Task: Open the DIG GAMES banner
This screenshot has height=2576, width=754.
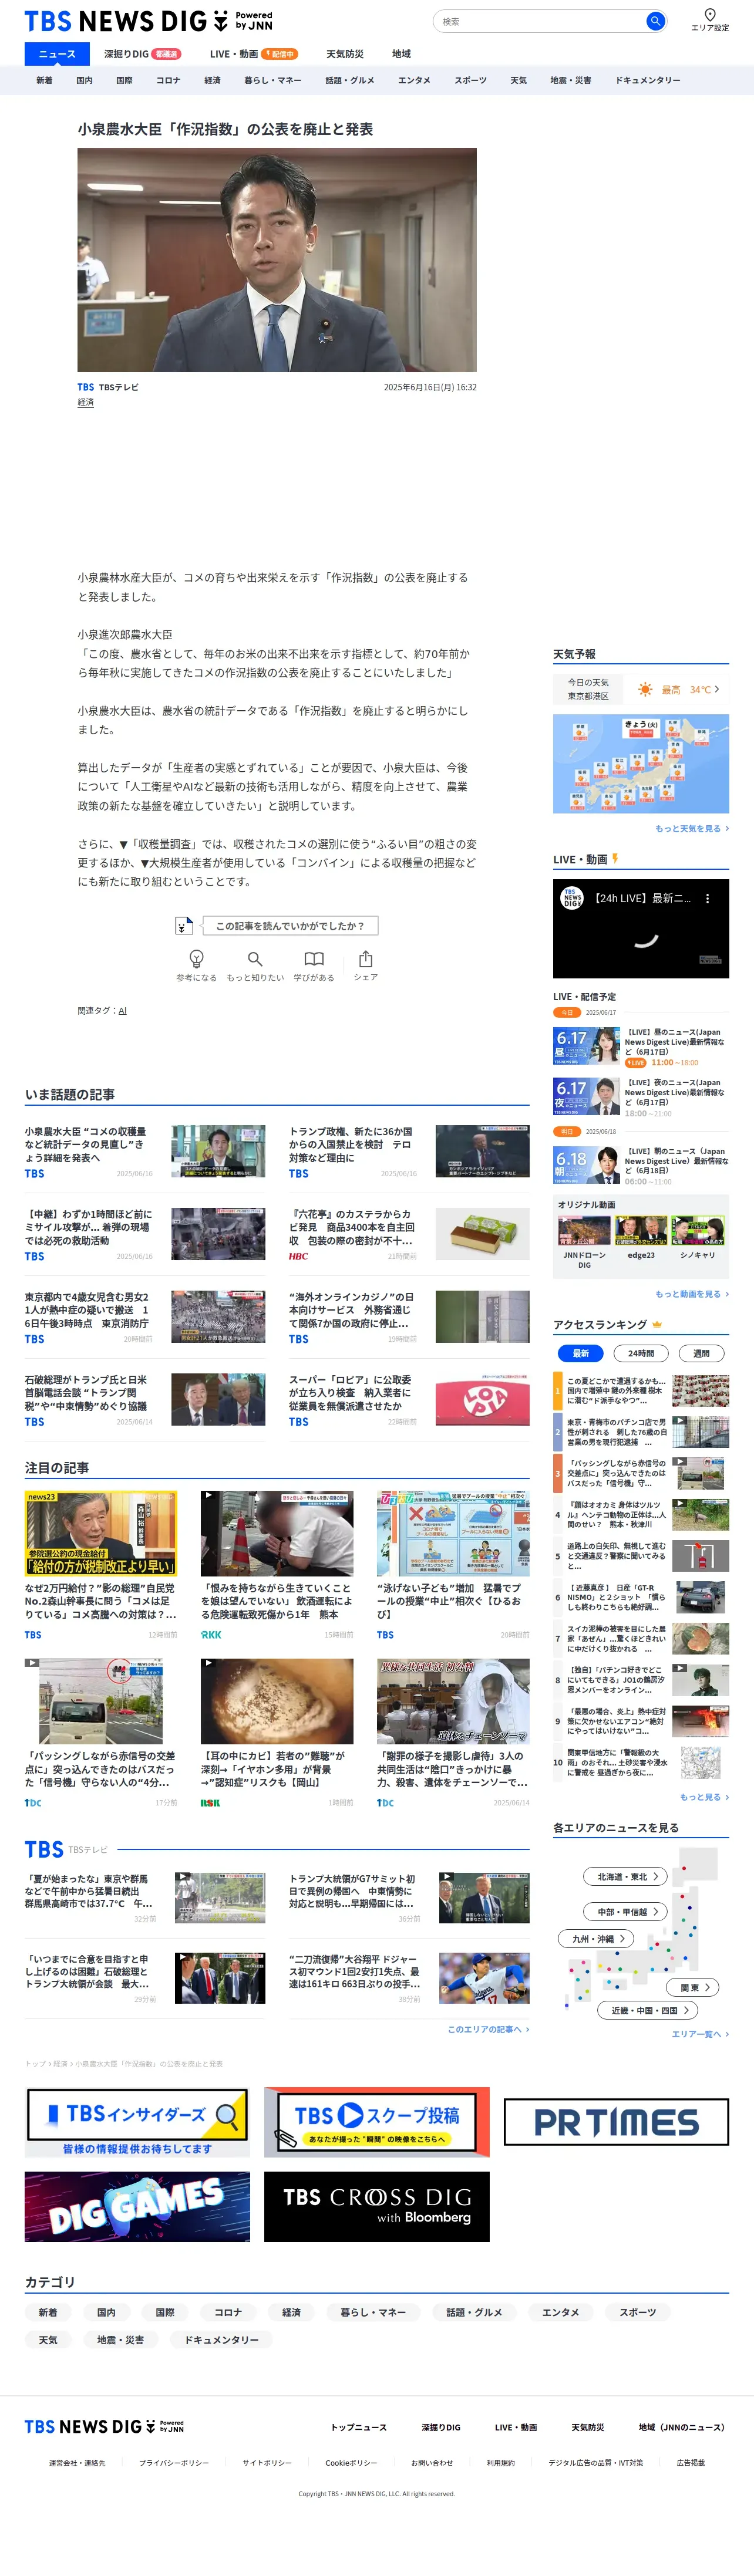Action: coord(137,2207)
